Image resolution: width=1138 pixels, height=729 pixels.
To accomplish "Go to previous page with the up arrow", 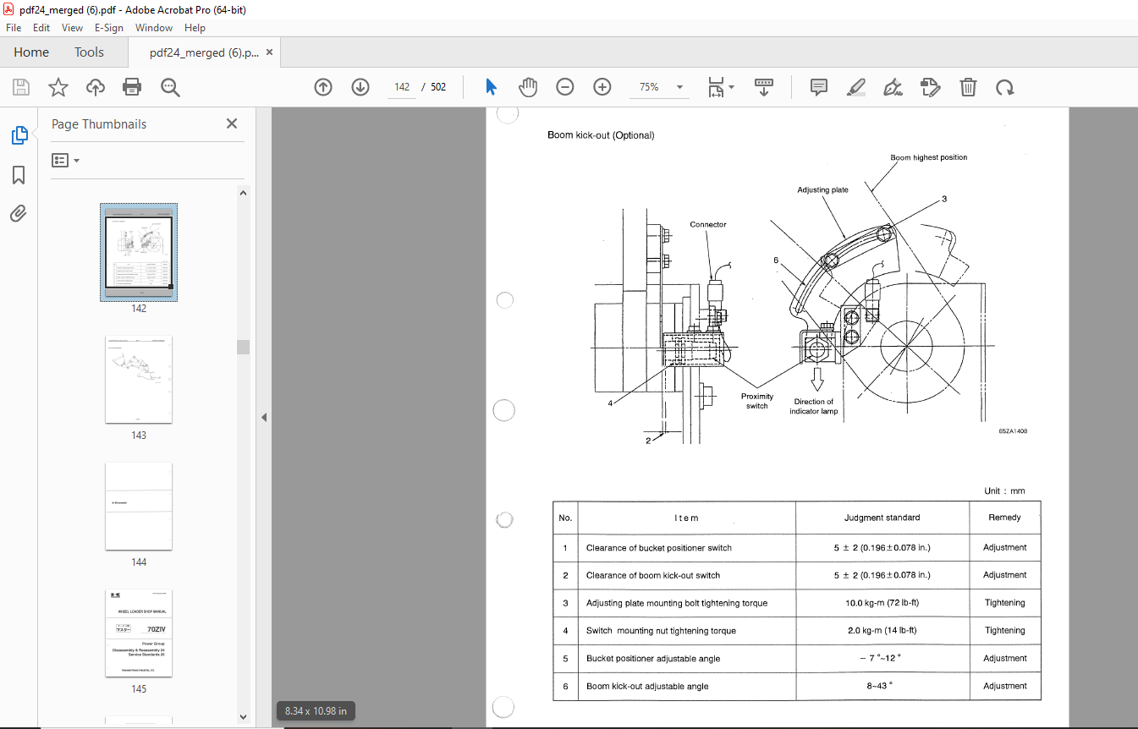I will (x=323, y=87).
